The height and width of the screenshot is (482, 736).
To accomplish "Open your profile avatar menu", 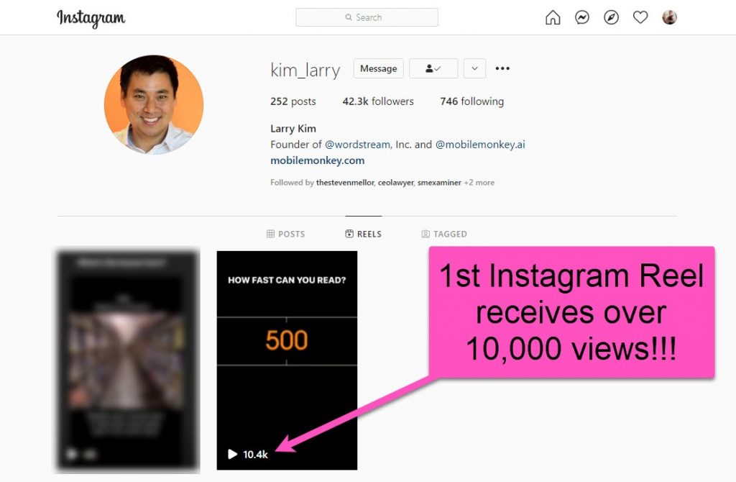I will pyautogui.click(x=669, y=18).
